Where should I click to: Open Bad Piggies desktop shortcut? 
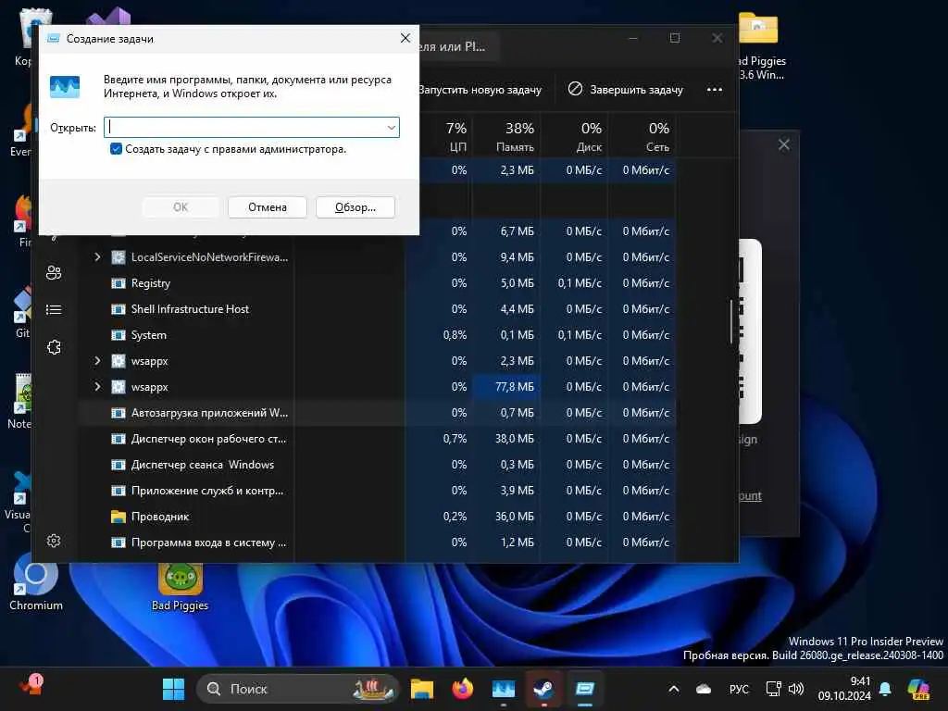[x=180, y=586]
